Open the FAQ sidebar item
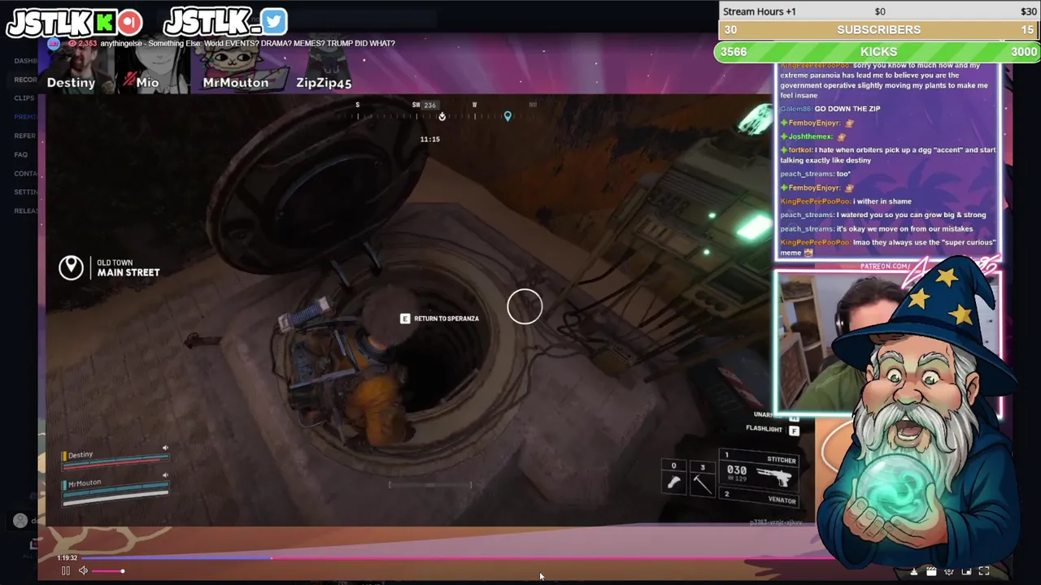The height and width of the screenshot is (585, 1041). tap(20, 154)
